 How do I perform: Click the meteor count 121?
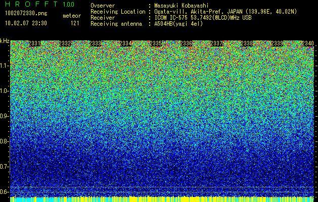[75, 23]
